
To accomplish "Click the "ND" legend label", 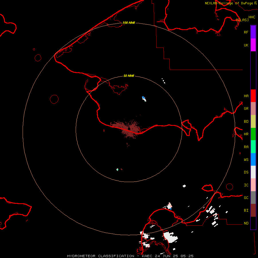I will [246, 223].
